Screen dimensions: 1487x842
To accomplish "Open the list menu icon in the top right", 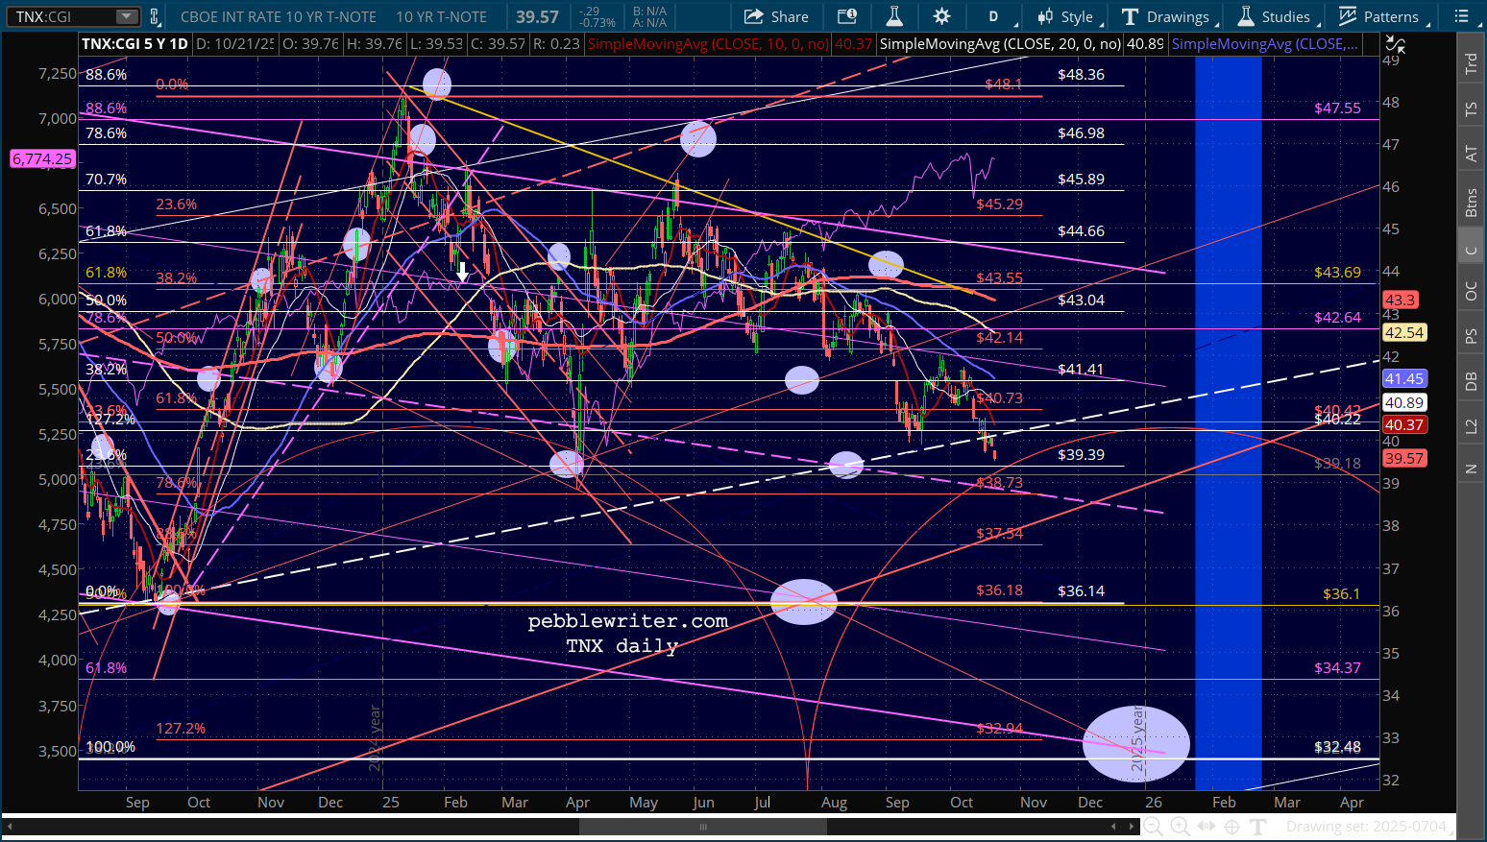I will point(1462,16).
